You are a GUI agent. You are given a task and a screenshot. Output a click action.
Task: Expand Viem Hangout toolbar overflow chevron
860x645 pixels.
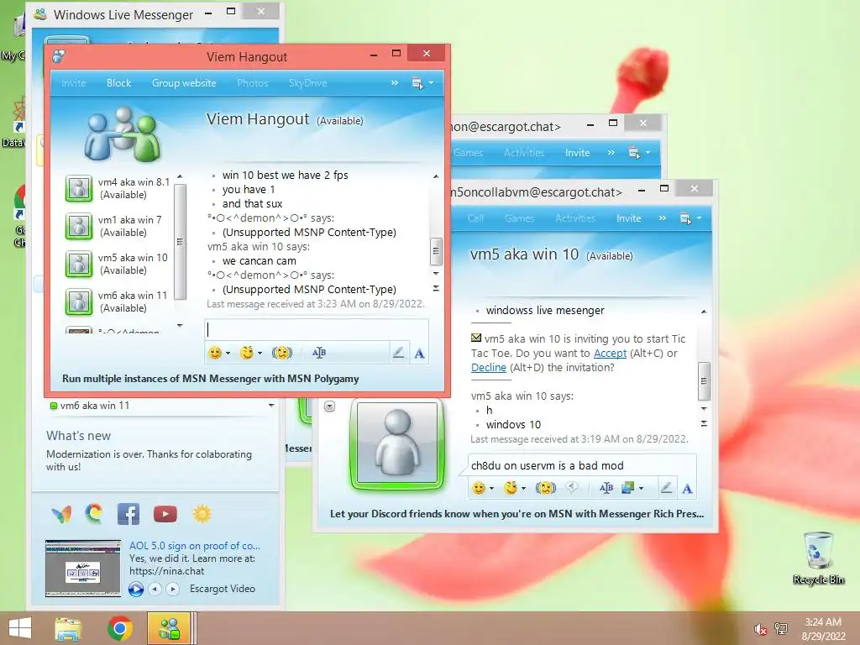[395, 83]
